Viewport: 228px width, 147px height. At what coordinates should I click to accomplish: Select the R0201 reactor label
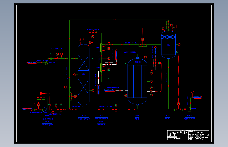point(138,62)
